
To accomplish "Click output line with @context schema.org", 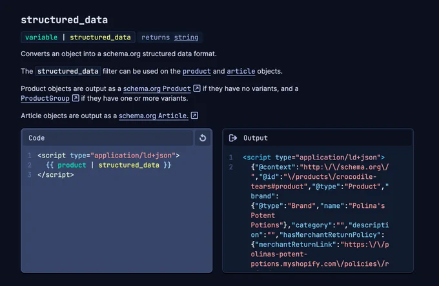I will click(x=320, y=167).
